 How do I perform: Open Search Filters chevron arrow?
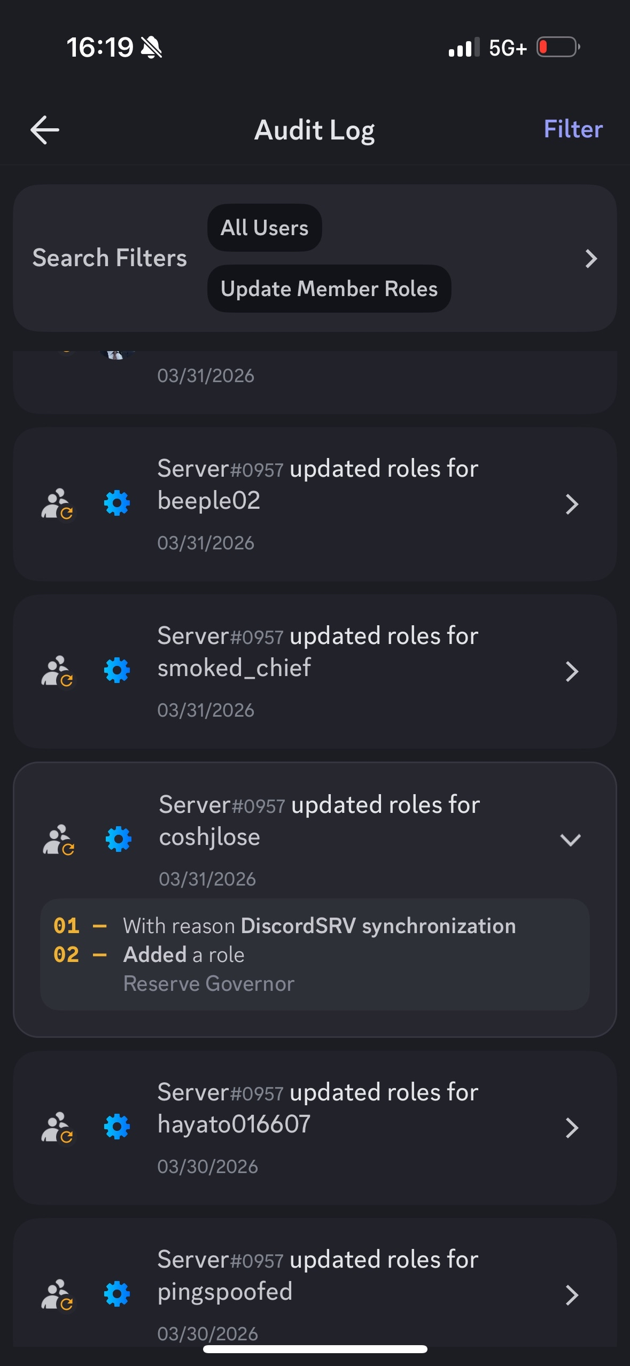[x=590, y=259]
